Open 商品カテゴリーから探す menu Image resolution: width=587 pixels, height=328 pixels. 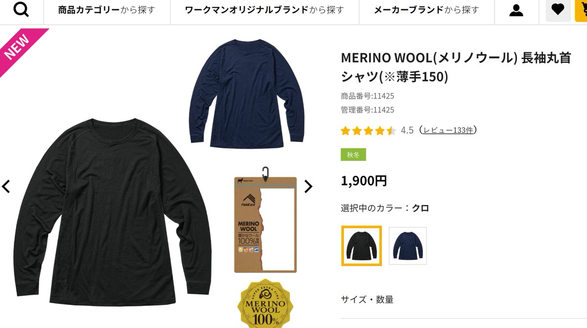107,10
